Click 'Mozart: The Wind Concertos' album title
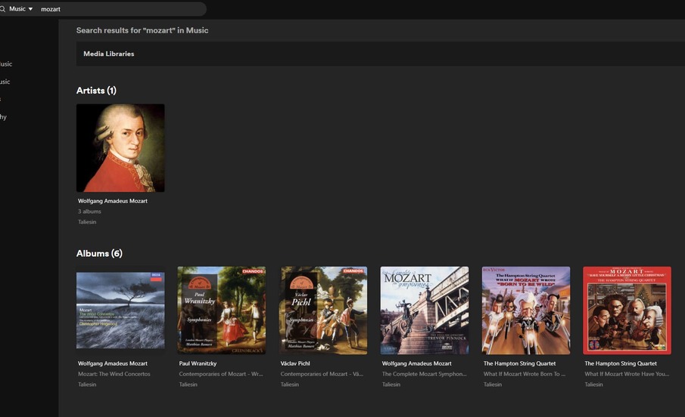The height and width of the screenshot is (417, 685). pos(114,374)
